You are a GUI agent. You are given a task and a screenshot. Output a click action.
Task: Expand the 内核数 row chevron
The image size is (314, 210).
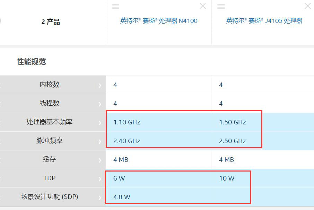pos(100,86)
